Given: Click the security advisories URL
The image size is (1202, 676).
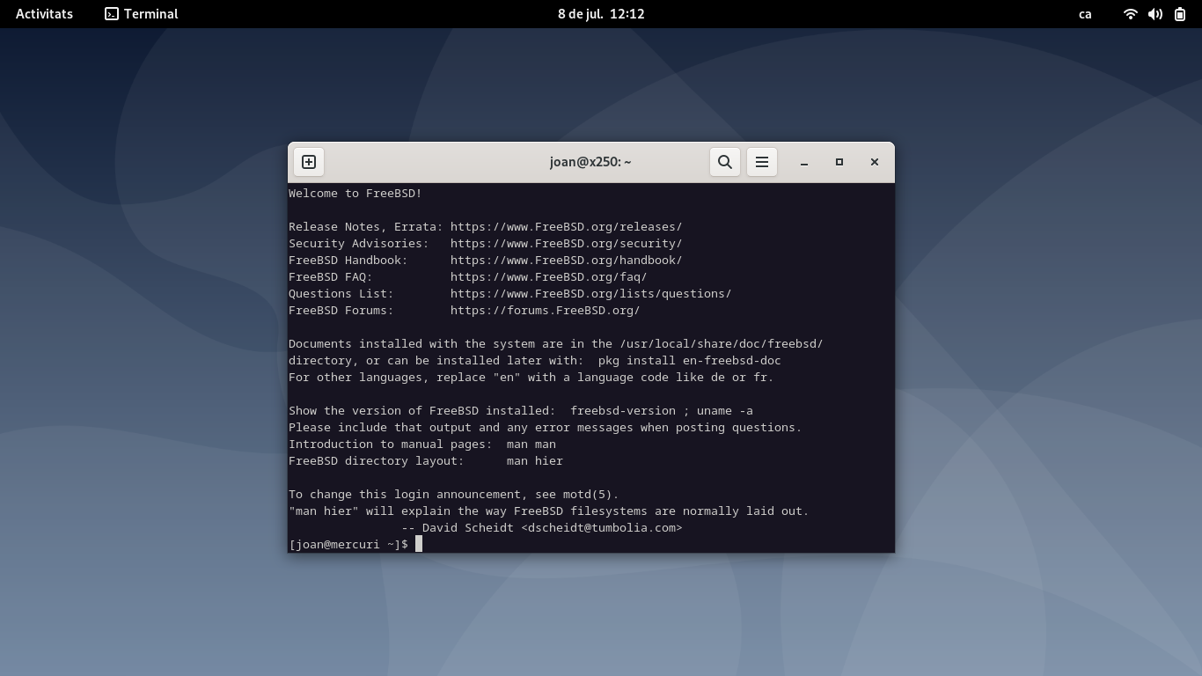Looking at the screenshot, I should tap(566, 243).
